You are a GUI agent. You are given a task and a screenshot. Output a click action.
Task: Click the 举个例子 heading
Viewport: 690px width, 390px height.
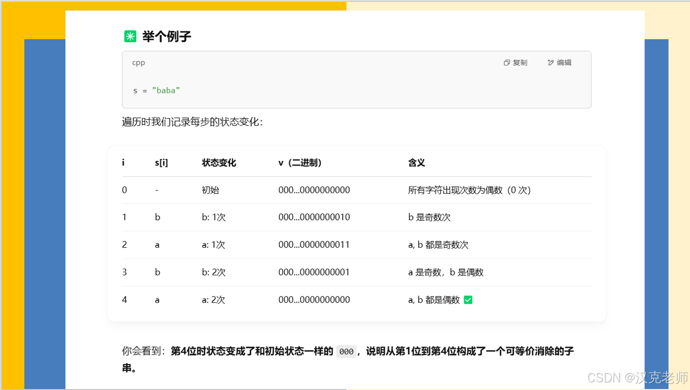coord(167,36)
